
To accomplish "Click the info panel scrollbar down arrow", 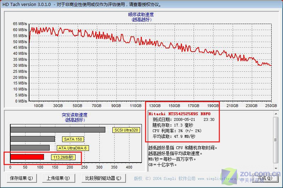I will (276, 168).
